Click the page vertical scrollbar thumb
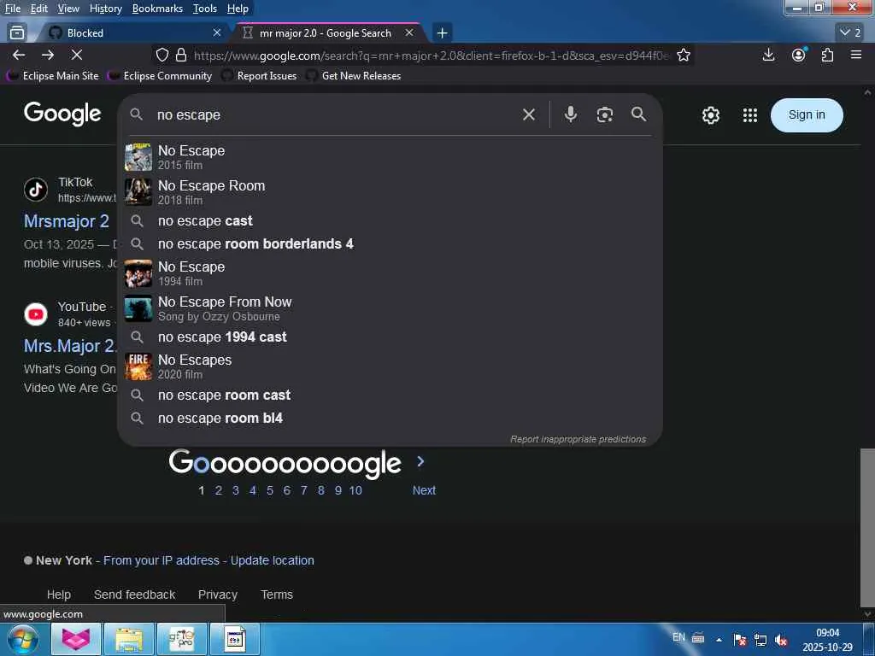 867,527
